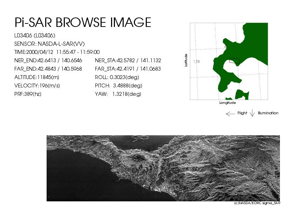This screenshot has height=208, width=288.
Task: Click the Longitude axis label
Action: 228,103
